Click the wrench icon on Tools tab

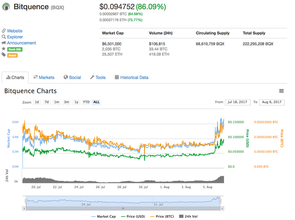pos(92,77)
